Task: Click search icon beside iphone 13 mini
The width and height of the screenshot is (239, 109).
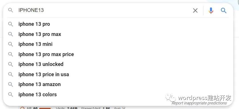Action: click(11, 44)
